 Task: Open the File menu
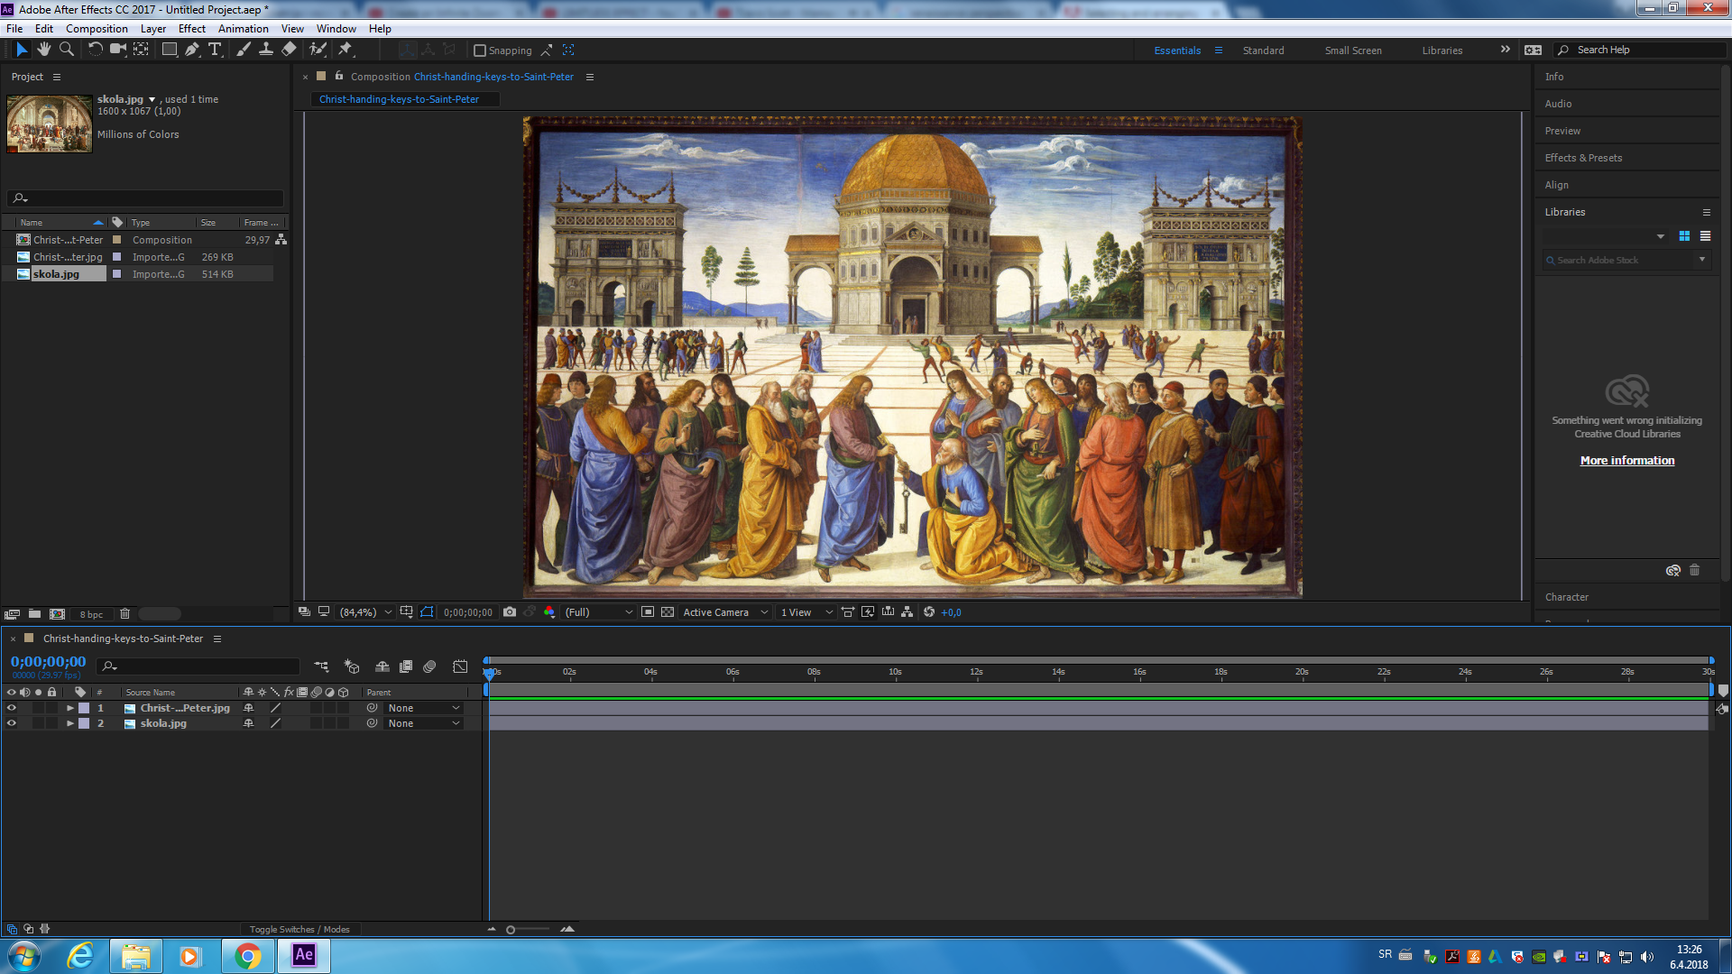[14, 29]
